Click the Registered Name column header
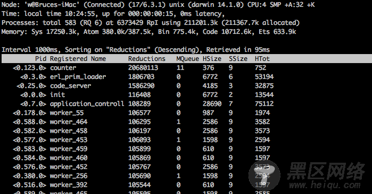The width and height of the screenshot is (372, 194). 78,59
